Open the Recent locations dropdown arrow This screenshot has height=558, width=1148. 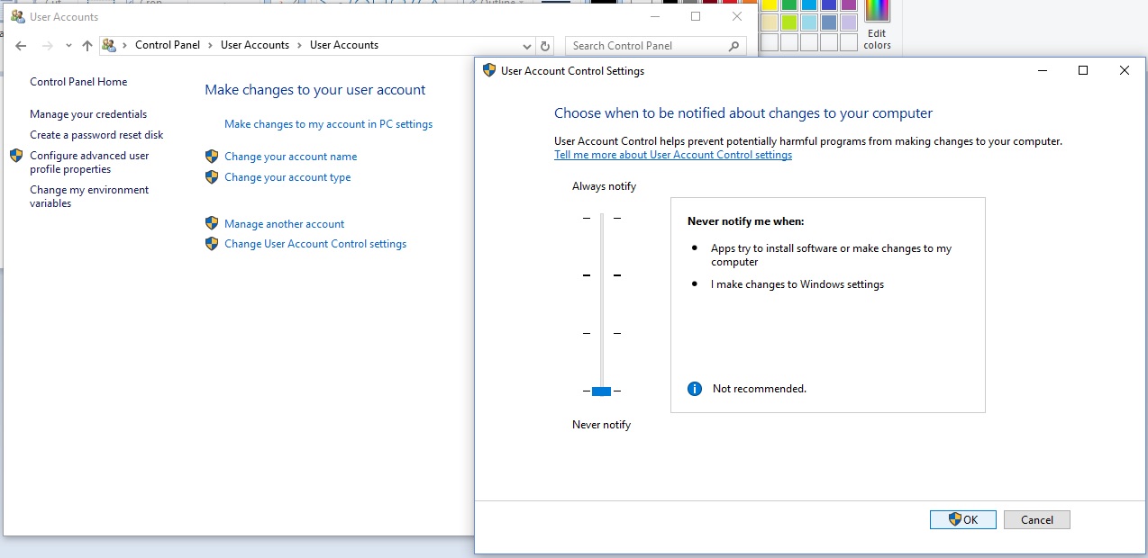click(68, 46)
